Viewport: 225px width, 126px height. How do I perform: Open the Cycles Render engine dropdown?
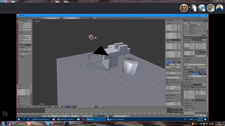pos(87,18)
